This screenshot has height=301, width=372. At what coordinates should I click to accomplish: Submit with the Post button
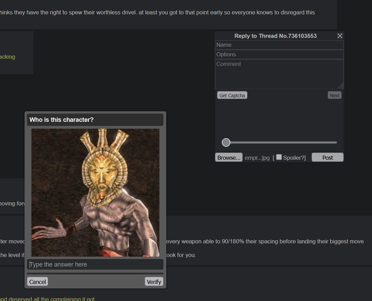(x=327, y=158)
